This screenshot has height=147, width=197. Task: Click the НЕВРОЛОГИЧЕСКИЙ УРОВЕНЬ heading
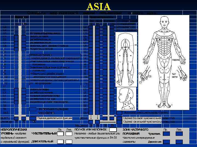[x=14, y=131]
